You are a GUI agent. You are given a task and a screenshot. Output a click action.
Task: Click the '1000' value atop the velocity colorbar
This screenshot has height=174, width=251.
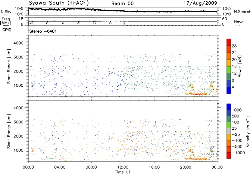(x=237, y=110)
